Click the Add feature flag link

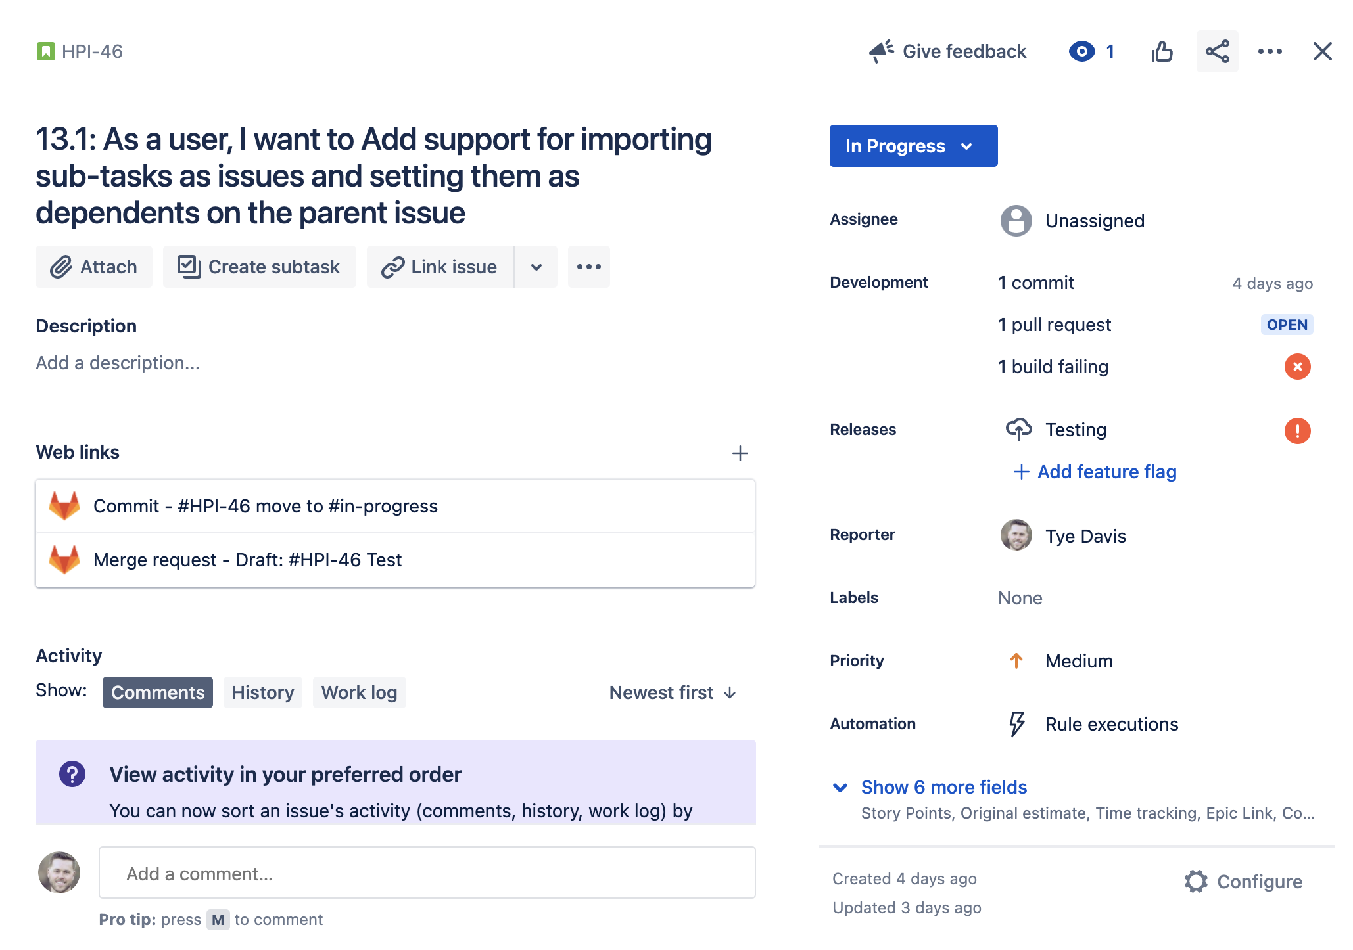1106,472
